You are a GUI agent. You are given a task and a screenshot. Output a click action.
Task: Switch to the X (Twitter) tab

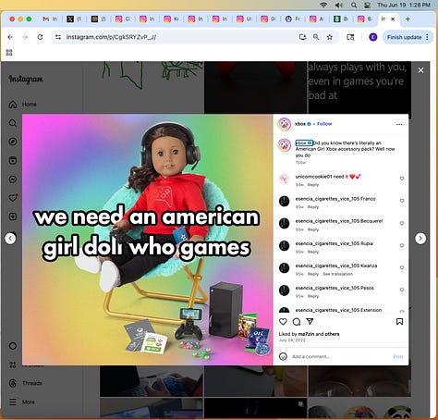point(74,19)
